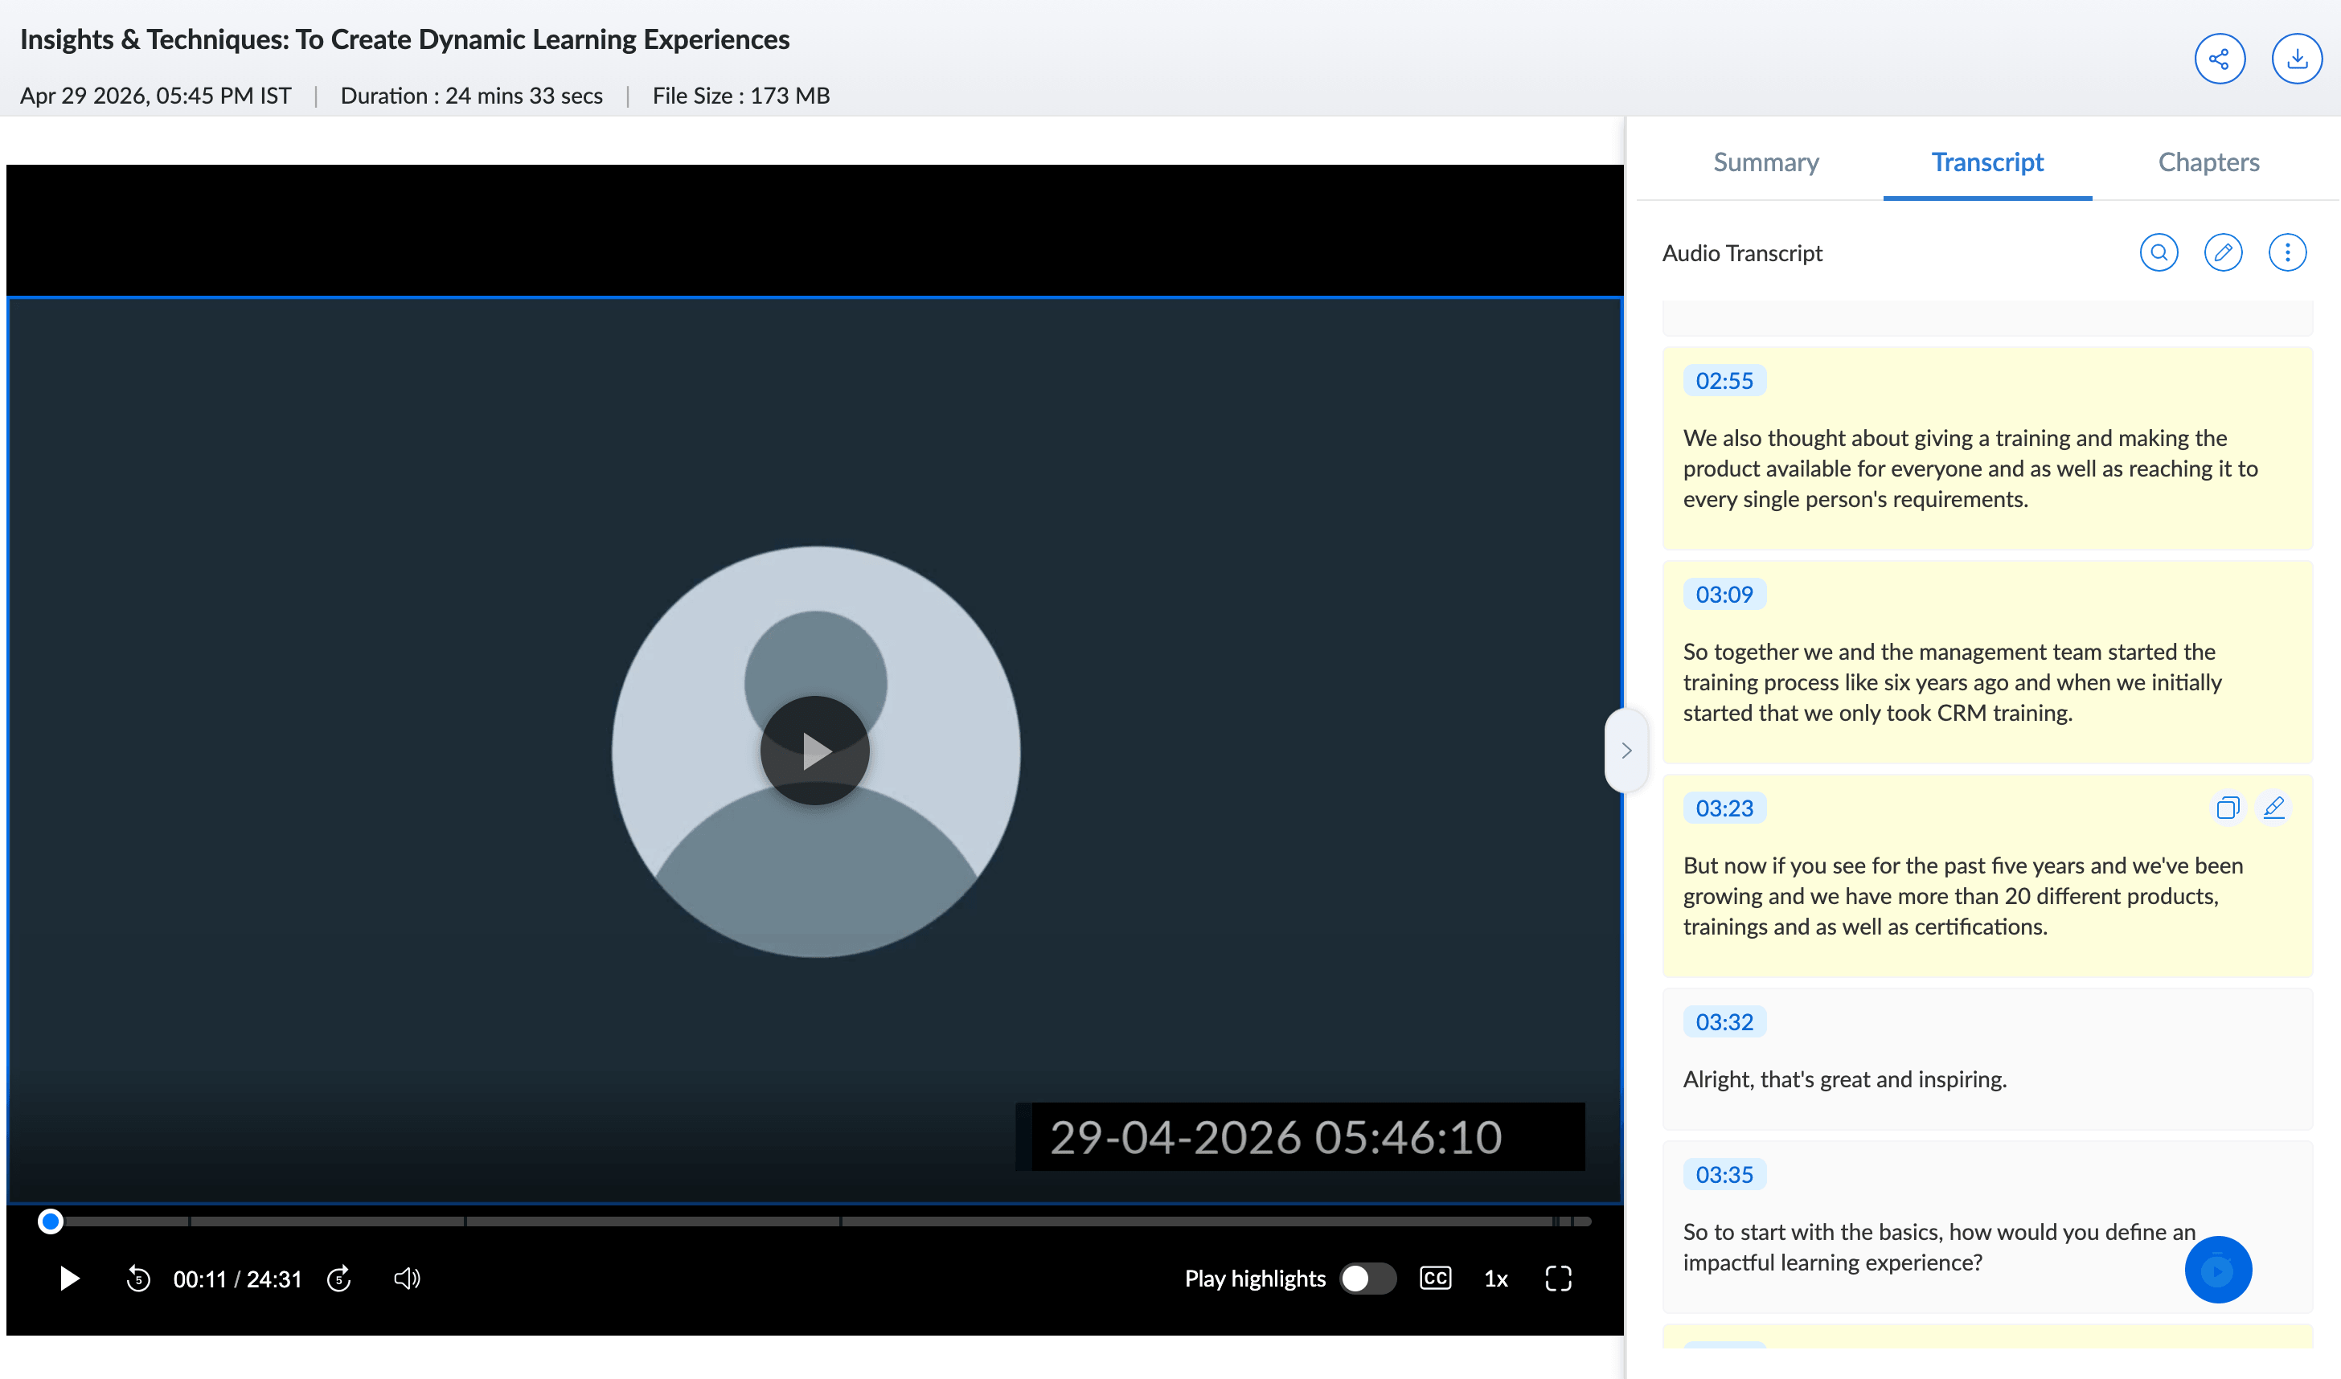Mute the video volume

406,1279
